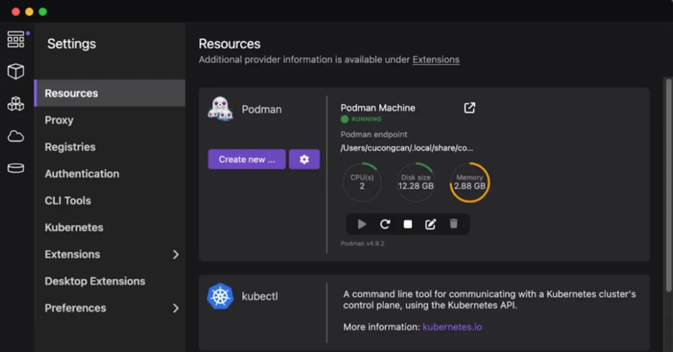Click the Resources page heading
The image size is (673, 352).
pos(229,44)
